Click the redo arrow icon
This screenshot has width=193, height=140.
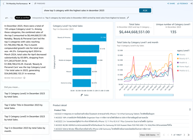[x=11, y=18]
